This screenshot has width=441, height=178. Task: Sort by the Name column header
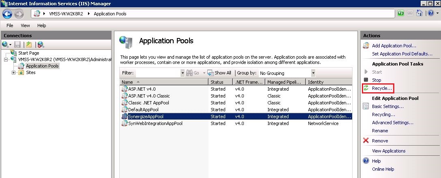[164, 82]
